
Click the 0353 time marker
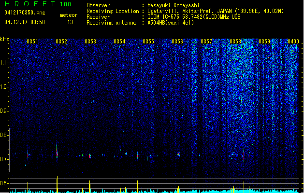[x=90, y=41]
